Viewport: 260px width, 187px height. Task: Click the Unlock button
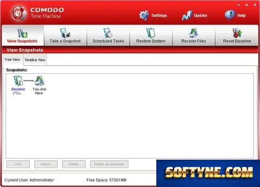coord(46,164)
